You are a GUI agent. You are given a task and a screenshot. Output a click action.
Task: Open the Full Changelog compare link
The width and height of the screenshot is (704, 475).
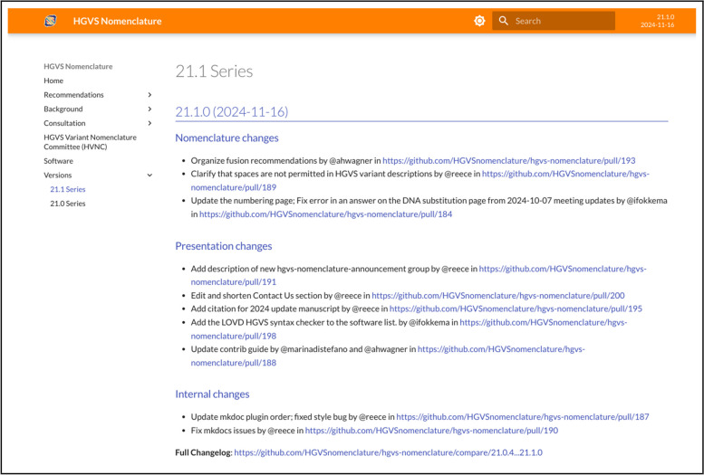(388, 451)
